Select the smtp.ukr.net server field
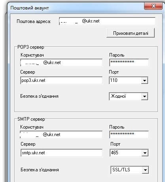Viewport: 165px width, 182px height. [61, 153]
